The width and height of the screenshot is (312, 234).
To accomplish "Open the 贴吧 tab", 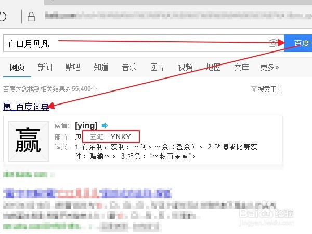I will click(73, 67).
